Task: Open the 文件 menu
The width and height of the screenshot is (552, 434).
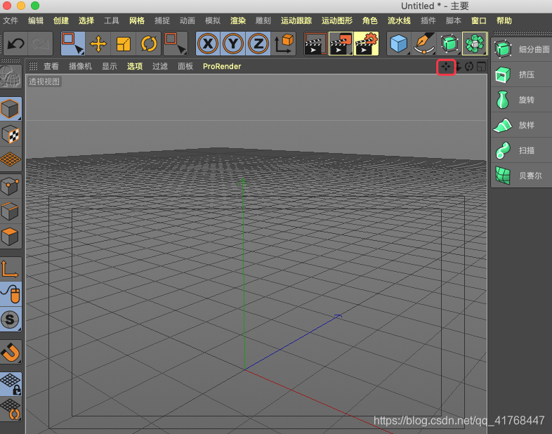Action: [11, 21]
